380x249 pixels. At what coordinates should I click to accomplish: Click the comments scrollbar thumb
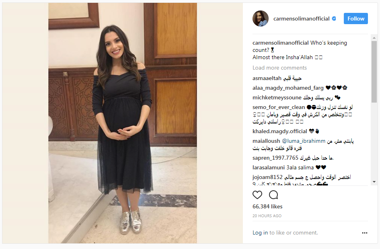374,72
